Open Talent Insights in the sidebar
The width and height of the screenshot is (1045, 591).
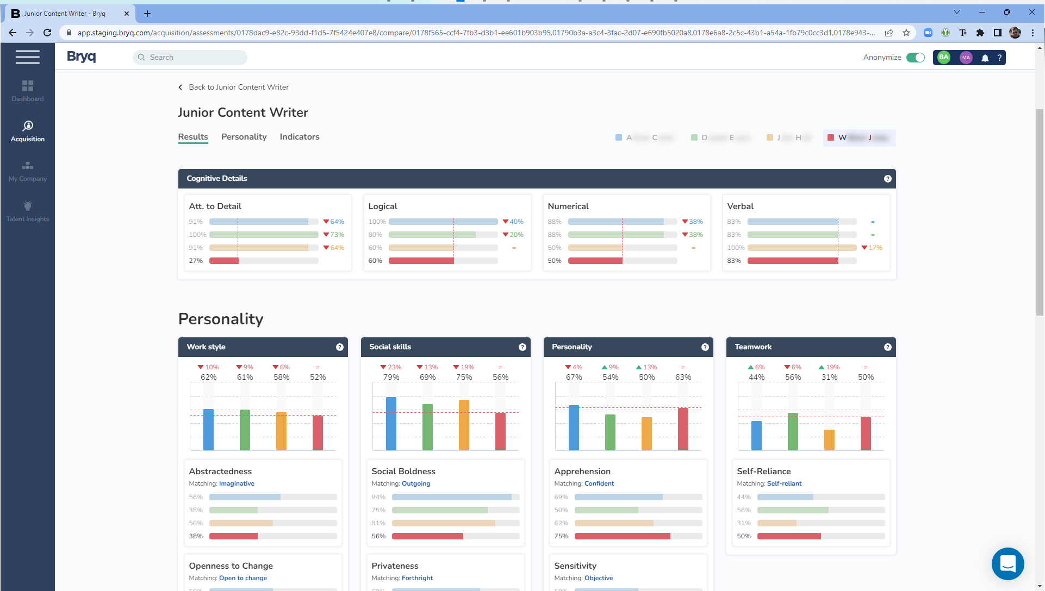pyautogui.click(x=27, y=210)
